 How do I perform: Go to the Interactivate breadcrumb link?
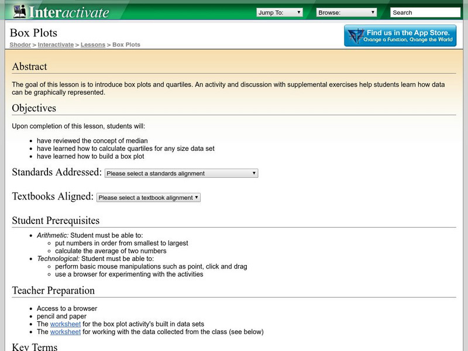56,44
